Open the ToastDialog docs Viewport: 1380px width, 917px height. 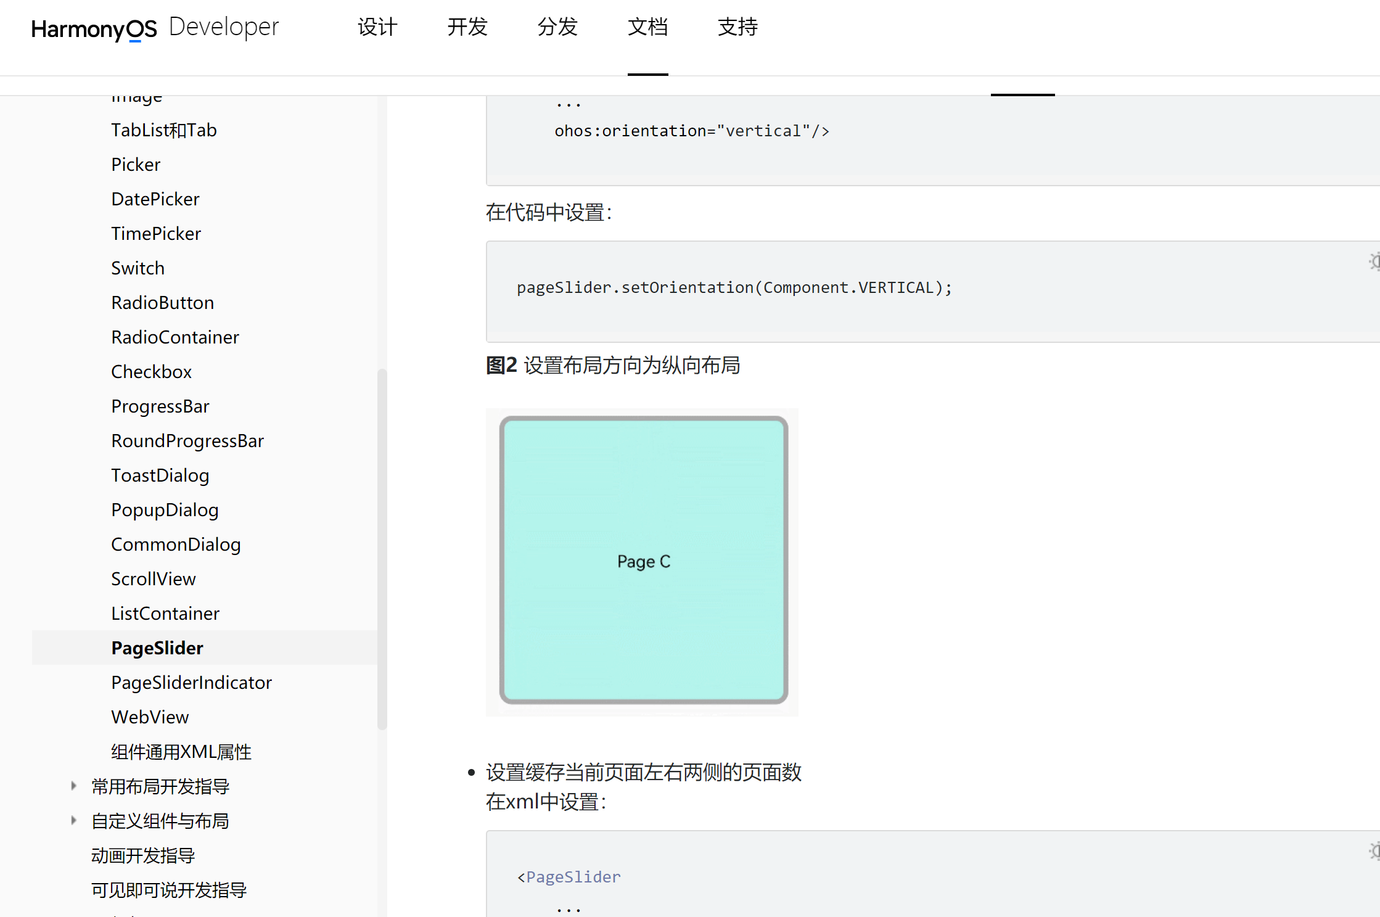point(160,475)
